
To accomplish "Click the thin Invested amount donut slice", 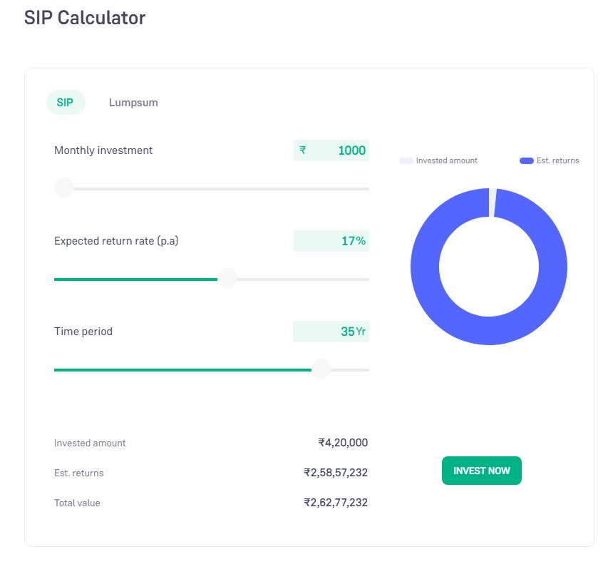I will coord(493,202).
